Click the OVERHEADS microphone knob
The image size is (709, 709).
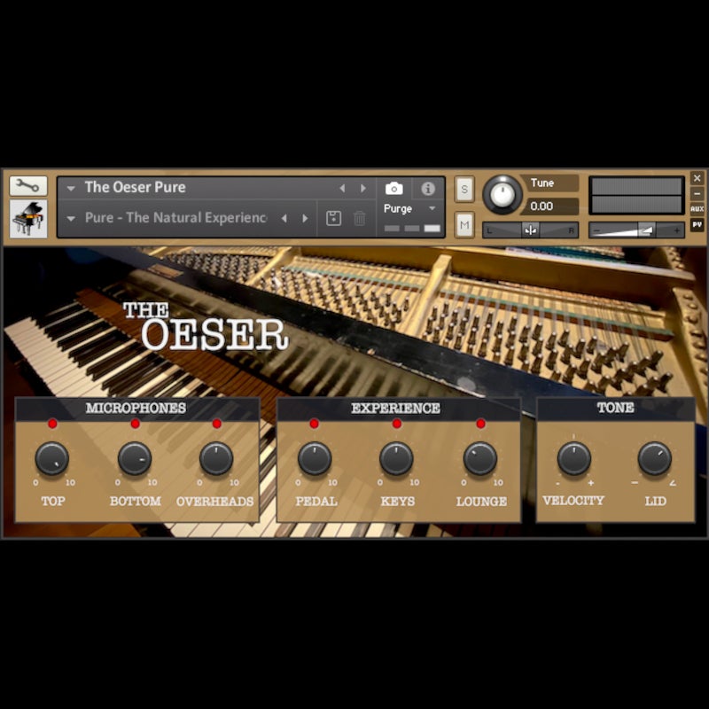(216, 458)
